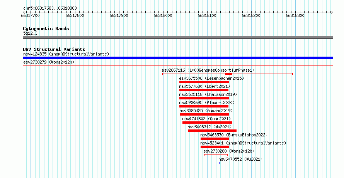Click the ruler's right arrowhead
Viewport: 344px width, 178px height.
click(332, 12)
